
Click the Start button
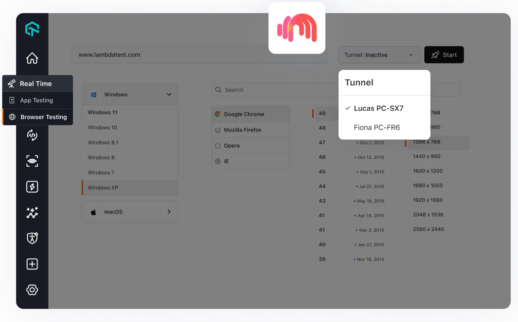(x=444, y=55)
